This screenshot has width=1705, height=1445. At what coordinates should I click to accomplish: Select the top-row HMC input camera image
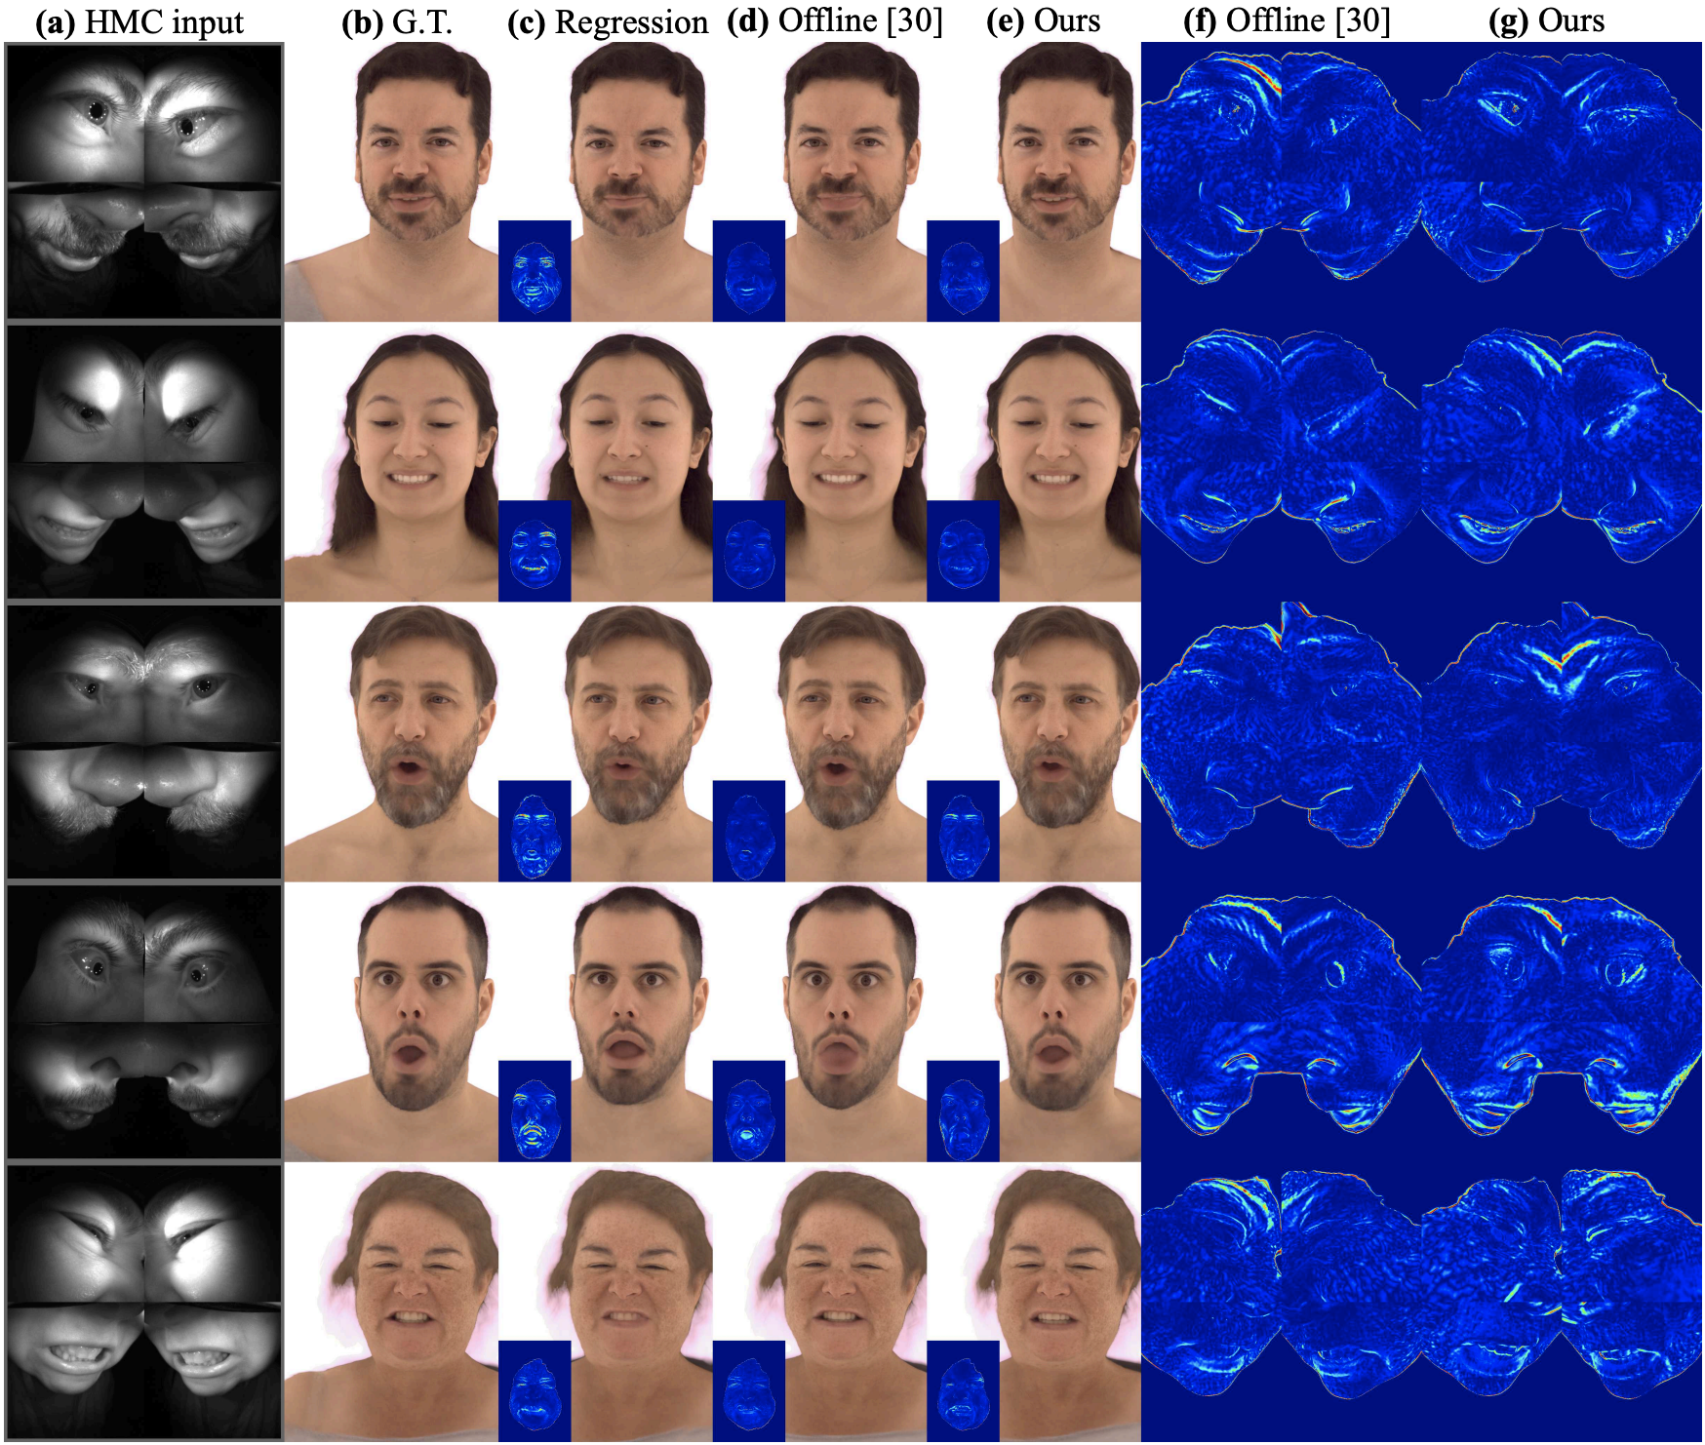point(144,181)
